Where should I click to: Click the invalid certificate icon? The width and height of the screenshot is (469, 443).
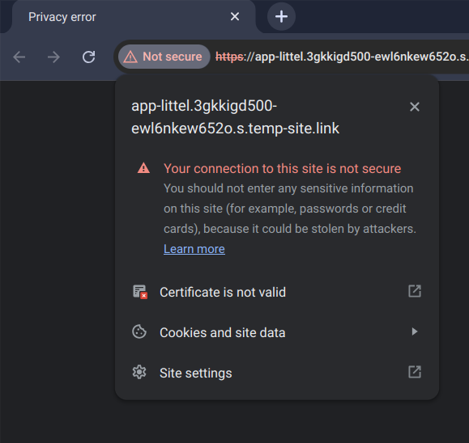(139, 292)
